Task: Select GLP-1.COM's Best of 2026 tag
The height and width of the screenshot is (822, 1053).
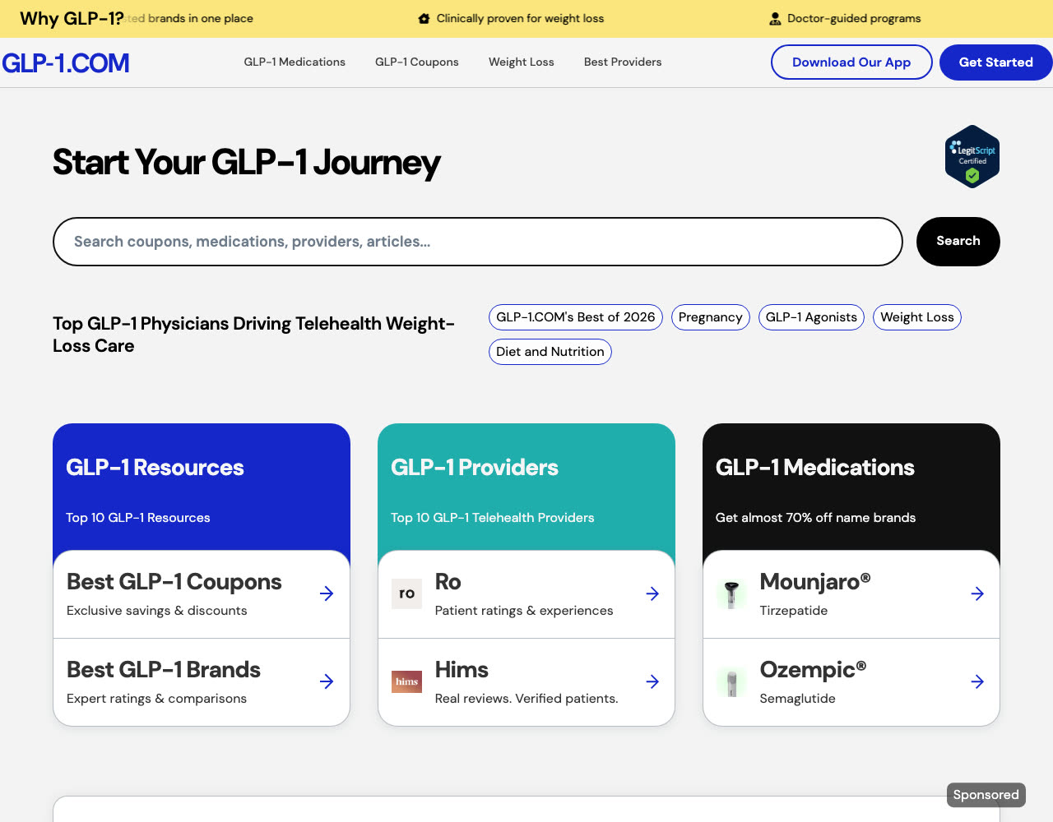Action: (576, 317)
